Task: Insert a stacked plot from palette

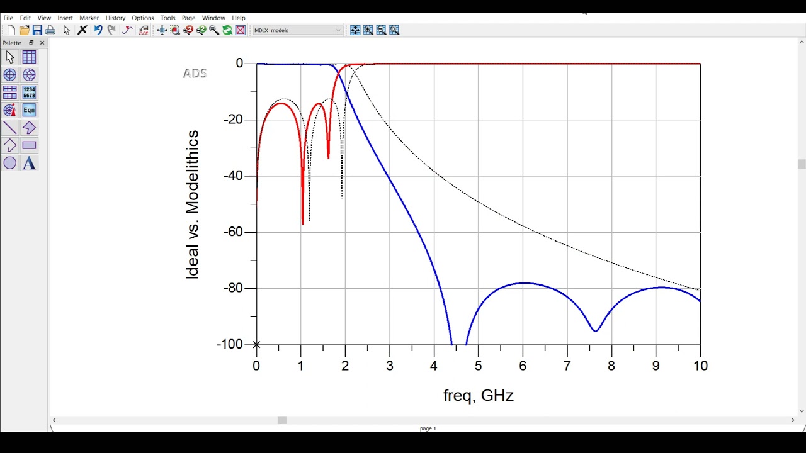Action: 10,92
